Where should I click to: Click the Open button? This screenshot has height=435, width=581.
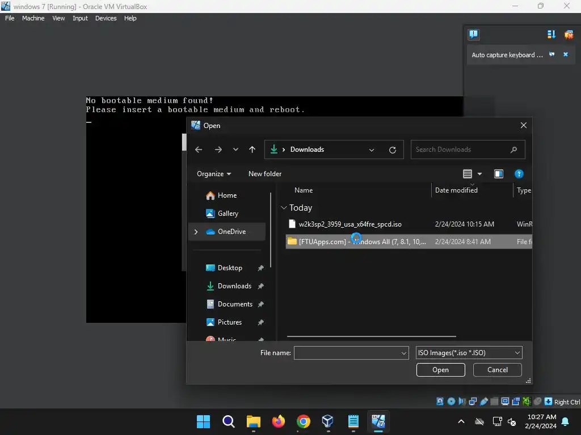(x=440, y=370)
